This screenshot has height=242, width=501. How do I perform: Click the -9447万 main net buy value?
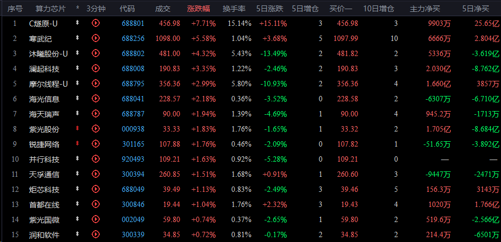[438, 175]
